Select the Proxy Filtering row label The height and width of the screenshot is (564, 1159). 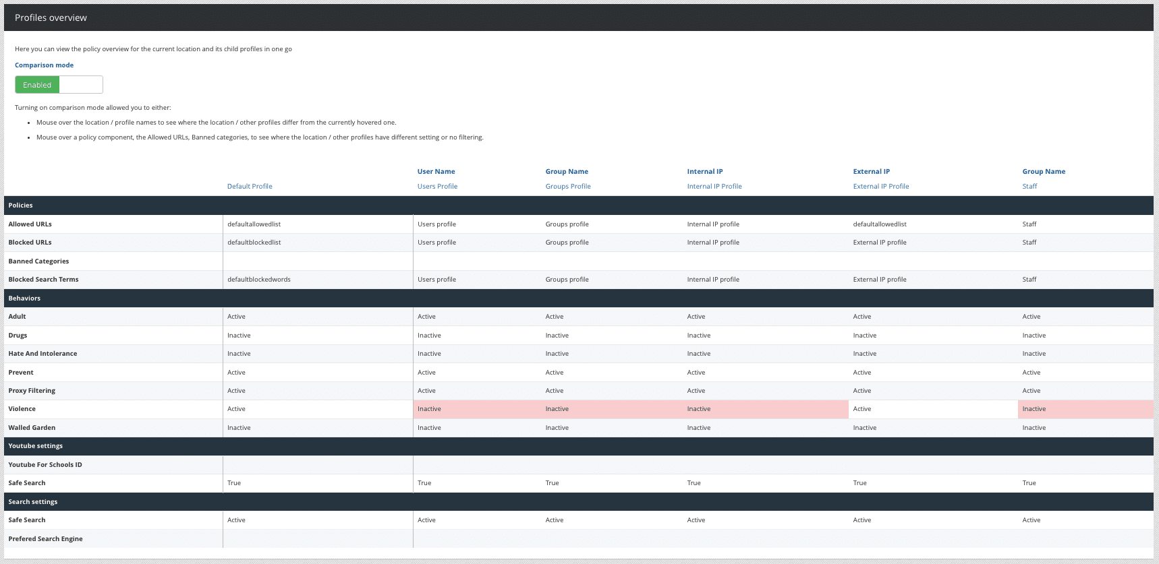click(x=32, y=391)
